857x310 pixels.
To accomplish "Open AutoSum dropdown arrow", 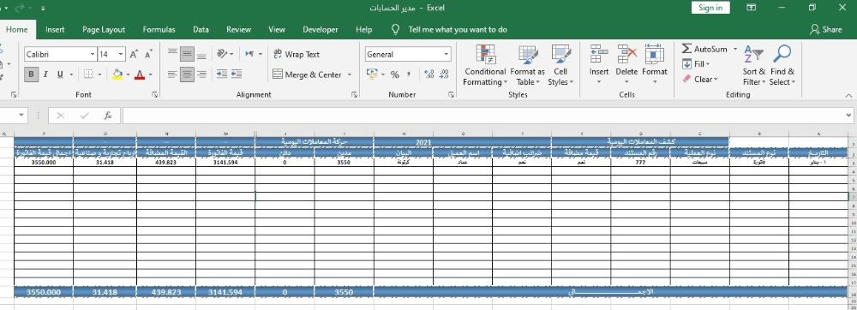I will pyautogui.click(x=735, y=49).
